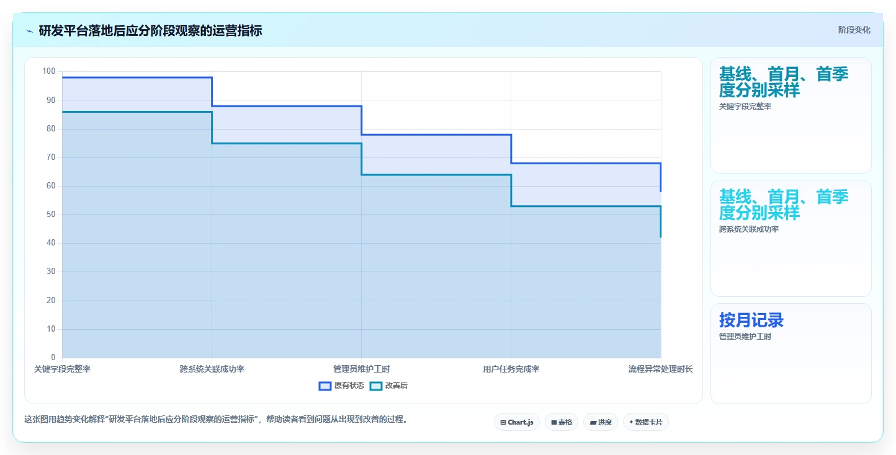The width and height of the screenshot is (896, 455).
Task: Toggle the 原有状态 legend swatch
Action: click(325, 386)
